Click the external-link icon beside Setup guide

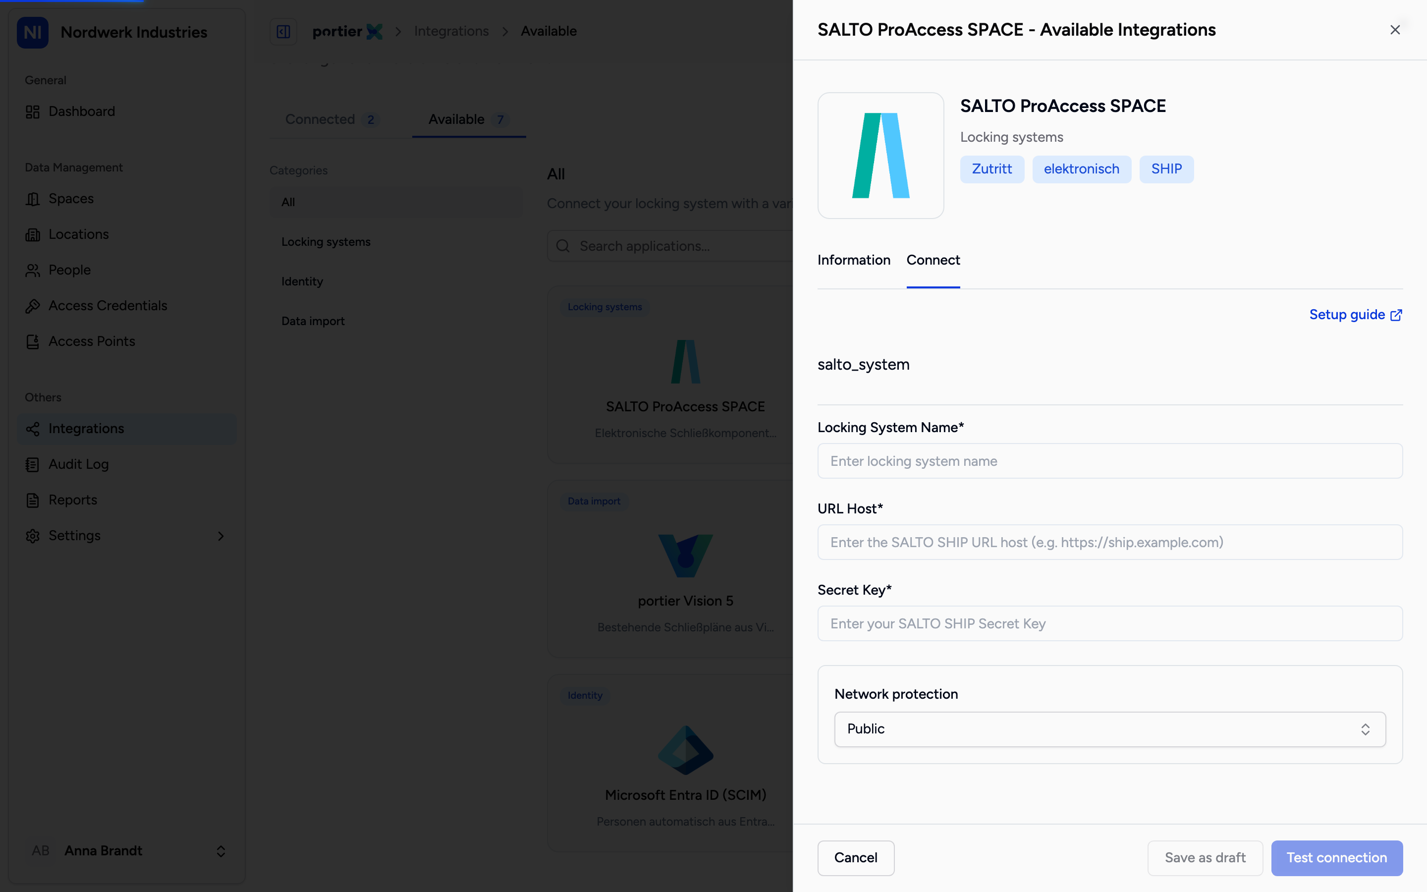tap(1396, 315)
